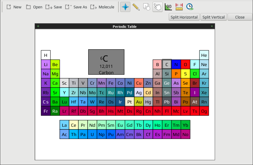Click the Split Vertical button
This screenshot has height=165, width=253.
[x=214, y=17]
